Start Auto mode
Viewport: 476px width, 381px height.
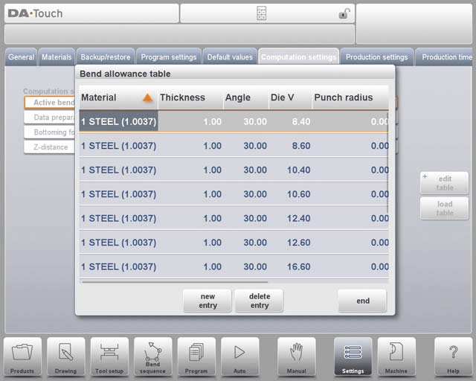point(239,356)
